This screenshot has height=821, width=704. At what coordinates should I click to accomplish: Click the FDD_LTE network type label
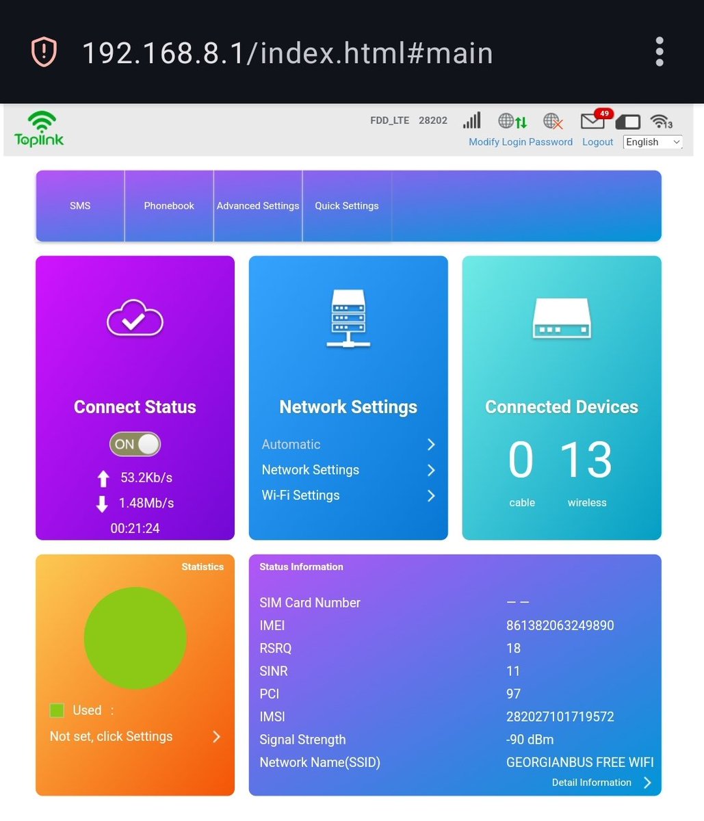(390, 120)
